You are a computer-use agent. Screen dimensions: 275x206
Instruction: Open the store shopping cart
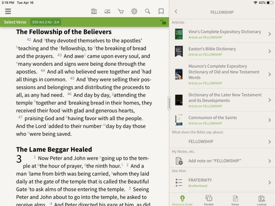(x=121, y=11)
